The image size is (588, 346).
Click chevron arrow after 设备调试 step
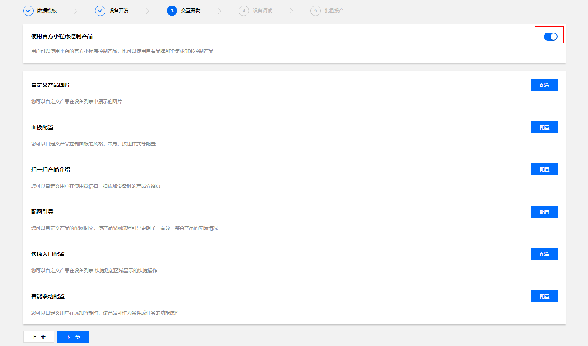click(291, 11)
